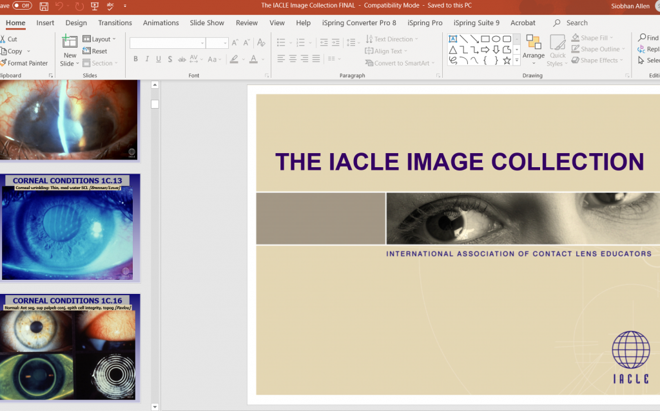Increase the font size

click(235, 43)
